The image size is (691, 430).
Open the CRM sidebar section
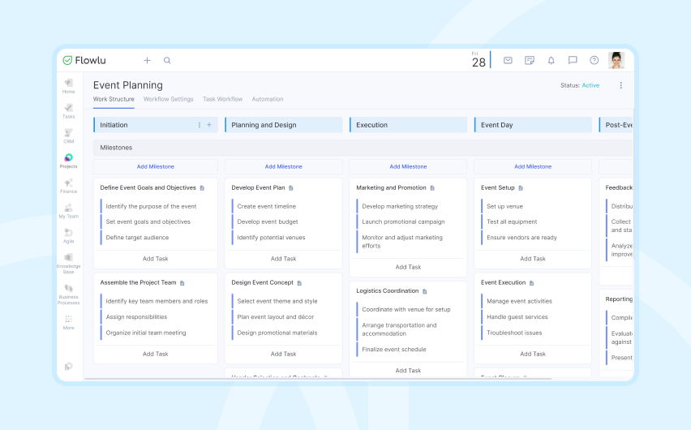point(68,135)
